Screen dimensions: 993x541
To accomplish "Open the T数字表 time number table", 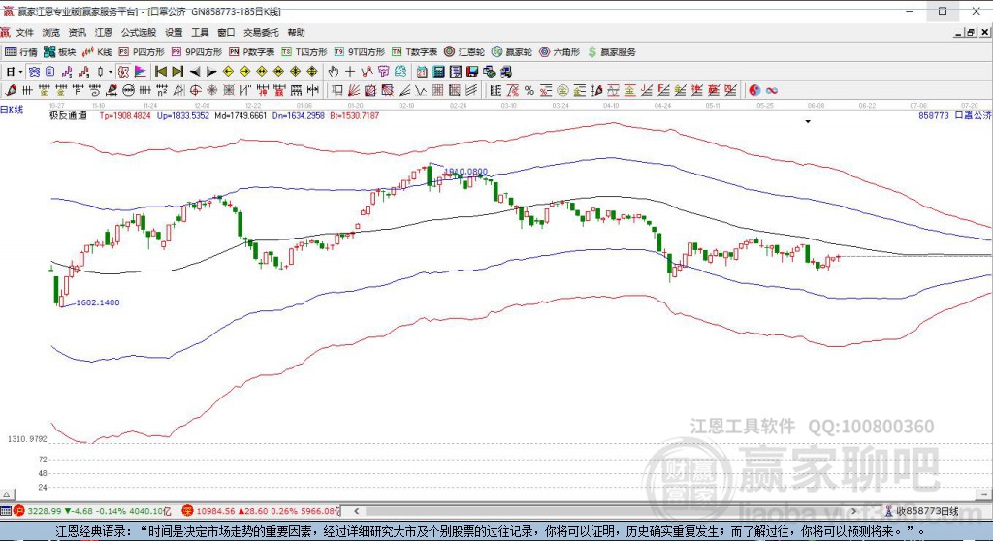I will pyautogui.click(x=414, y=52).
